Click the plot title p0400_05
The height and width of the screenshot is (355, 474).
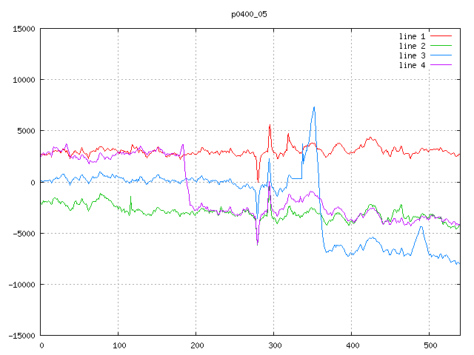[x=250, y=14]
